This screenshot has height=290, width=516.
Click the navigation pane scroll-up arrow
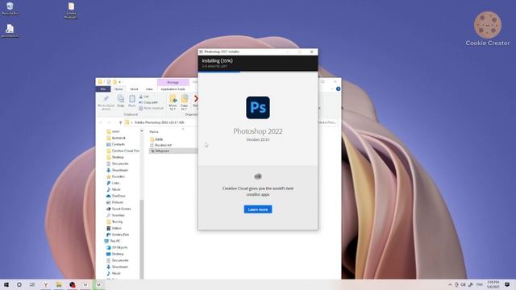click(142, 130)
